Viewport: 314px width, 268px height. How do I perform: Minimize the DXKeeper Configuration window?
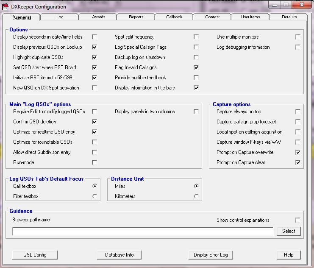(x=275, y=5)
